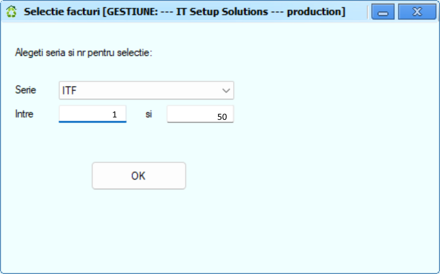Focus the Intre start number field

pos(93,114)
